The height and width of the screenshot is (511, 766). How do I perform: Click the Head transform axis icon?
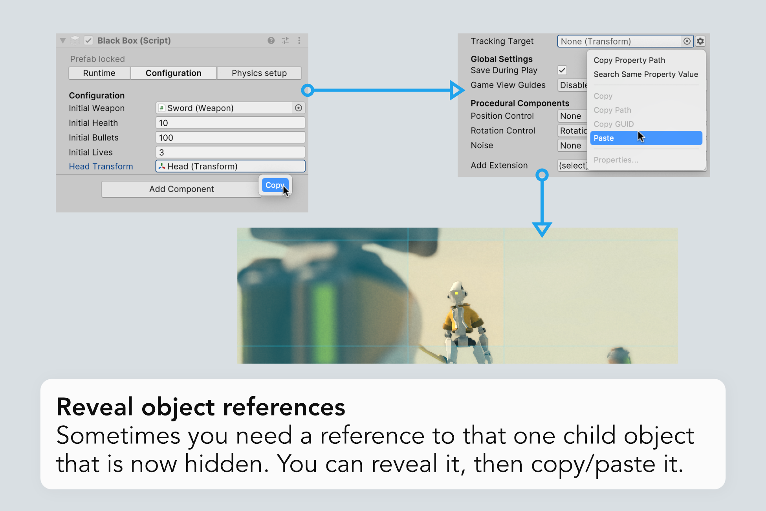[x=162, y=166]
